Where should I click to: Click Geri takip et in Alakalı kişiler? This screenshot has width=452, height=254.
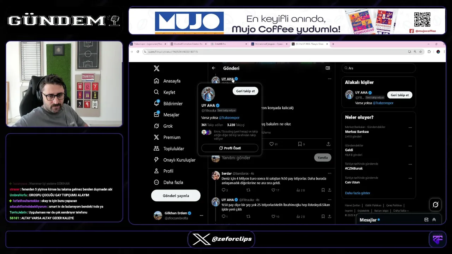[400, 95]
